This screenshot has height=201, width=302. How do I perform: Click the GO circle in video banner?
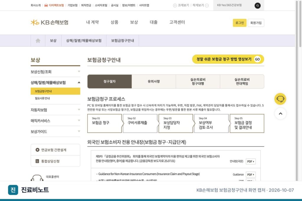[257, 59]
